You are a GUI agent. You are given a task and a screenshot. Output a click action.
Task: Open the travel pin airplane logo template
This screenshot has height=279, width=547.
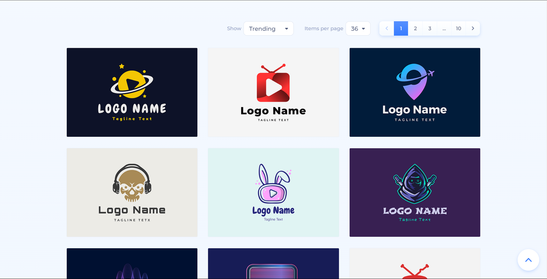pos(415,92)
